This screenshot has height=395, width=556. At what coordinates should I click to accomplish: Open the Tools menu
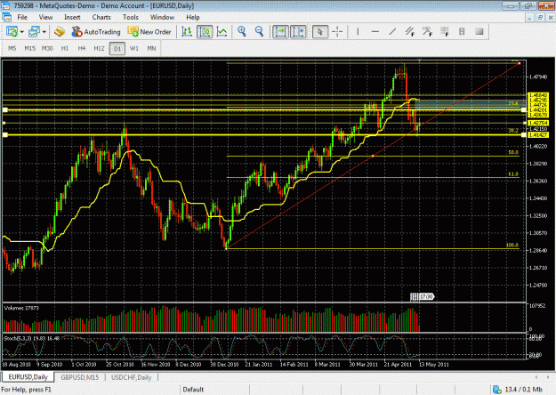pos(131,17)
